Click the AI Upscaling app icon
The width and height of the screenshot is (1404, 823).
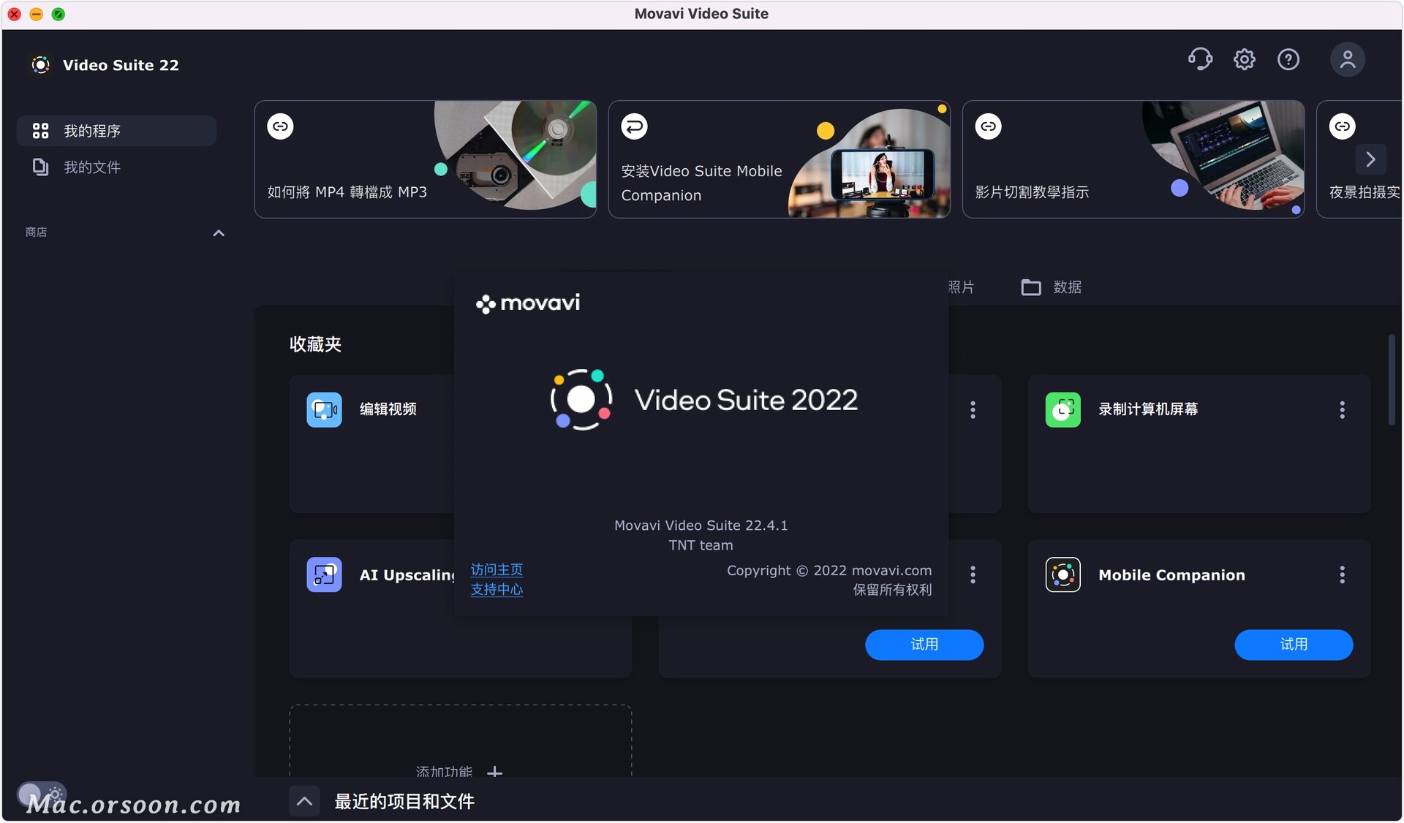tap(324, 575)
